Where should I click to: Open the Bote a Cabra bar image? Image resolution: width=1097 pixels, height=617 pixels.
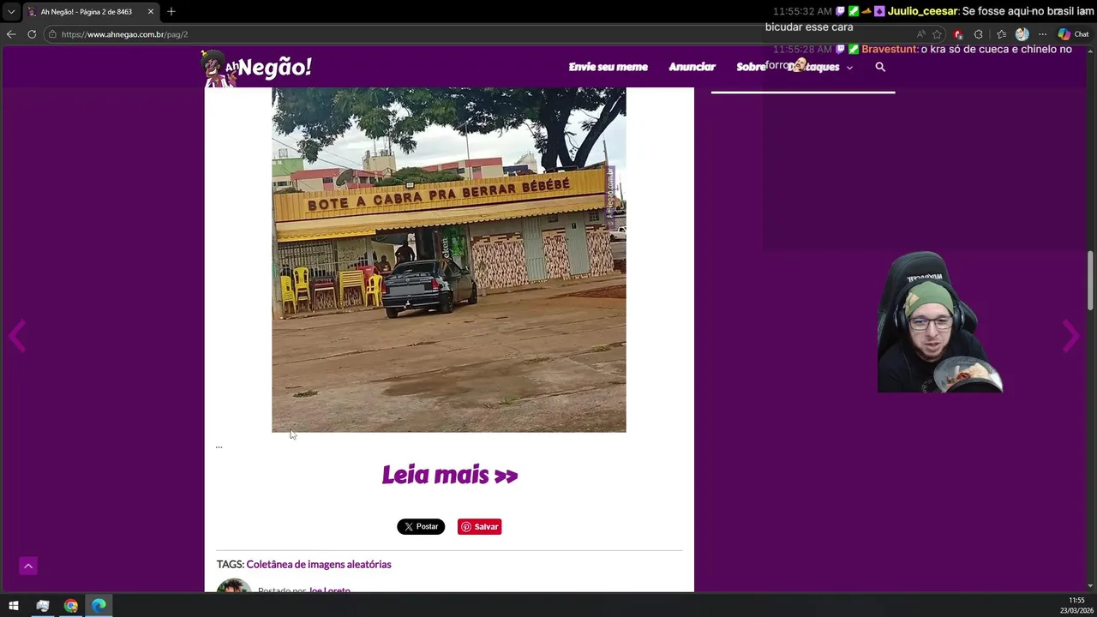(449, 260)
